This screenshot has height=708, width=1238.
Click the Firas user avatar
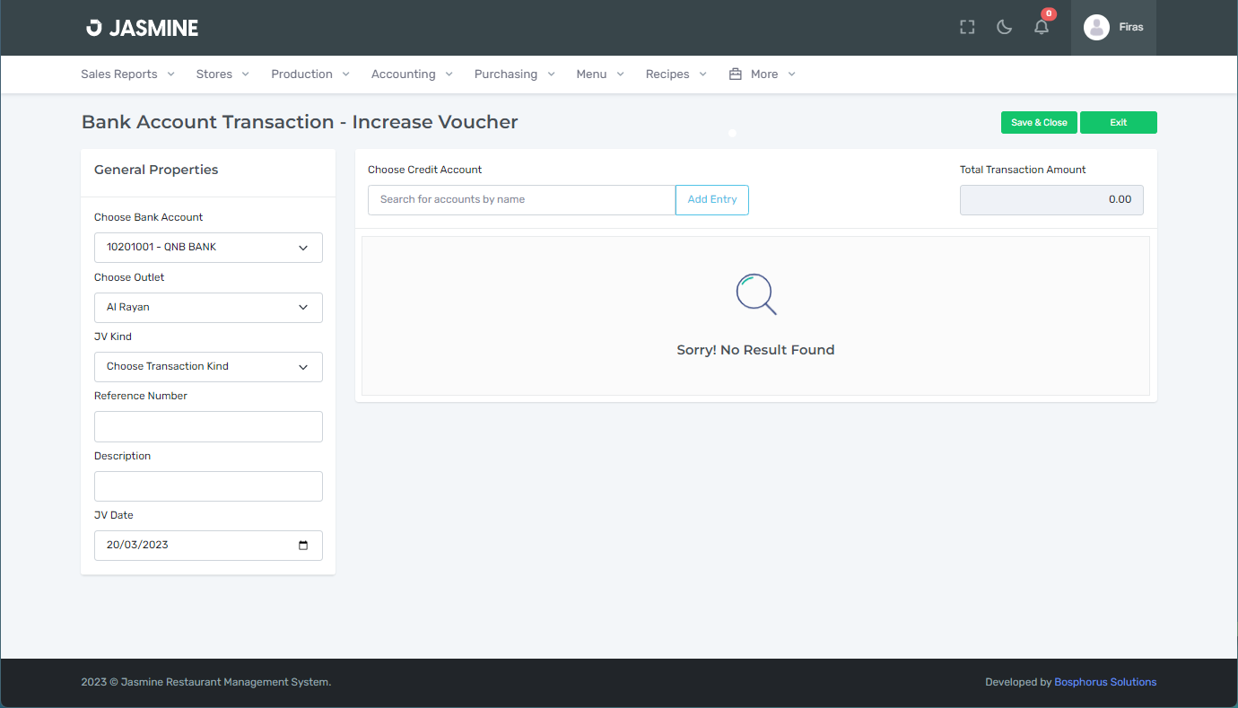[1096, 27]
